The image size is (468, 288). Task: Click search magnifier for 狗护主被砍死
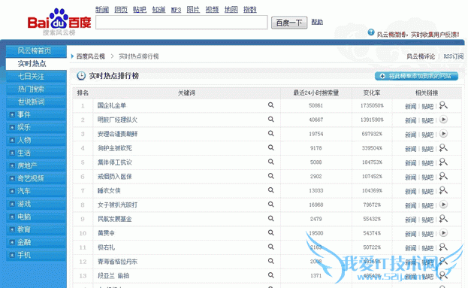click(270, 147)
